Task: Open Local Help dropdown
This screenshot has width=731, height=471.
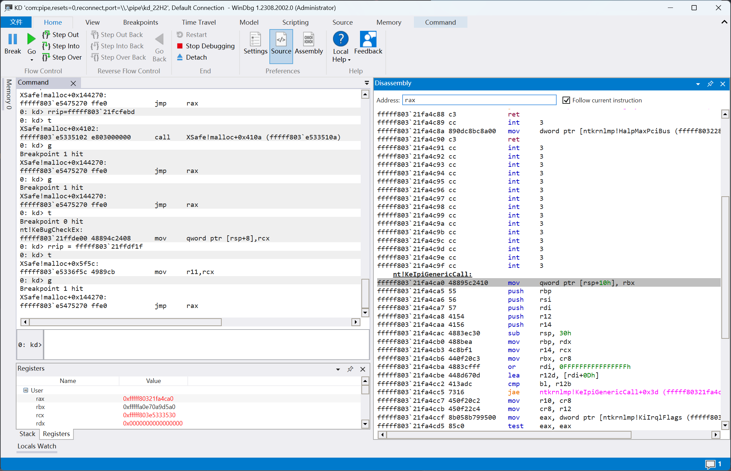Action: [x=341, y=47]
